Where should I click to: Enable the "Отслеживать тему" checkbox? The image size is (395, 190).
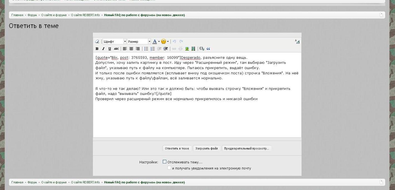pos(164,162)
